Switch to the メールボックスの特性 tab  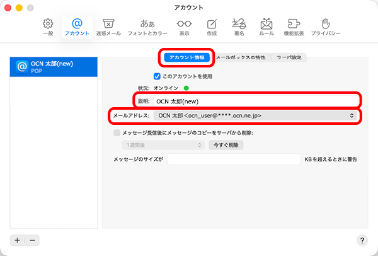tap(240, 57)
